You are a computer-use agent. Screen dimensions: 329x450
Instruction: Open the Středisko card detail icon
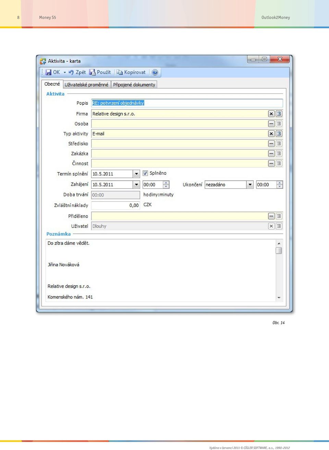point(279,144)
